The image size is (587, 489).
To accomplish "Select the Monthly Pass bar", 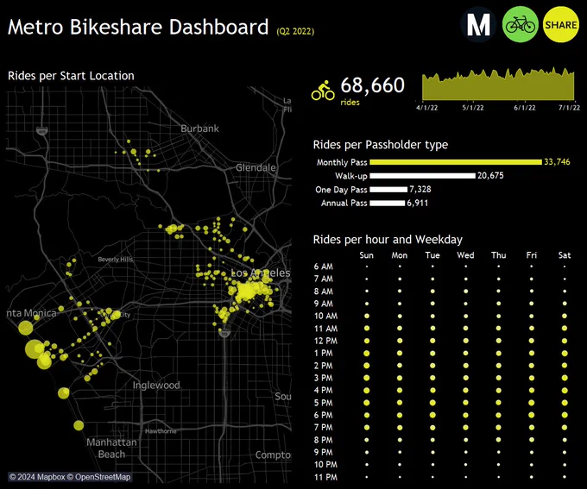I will point(456,162).
